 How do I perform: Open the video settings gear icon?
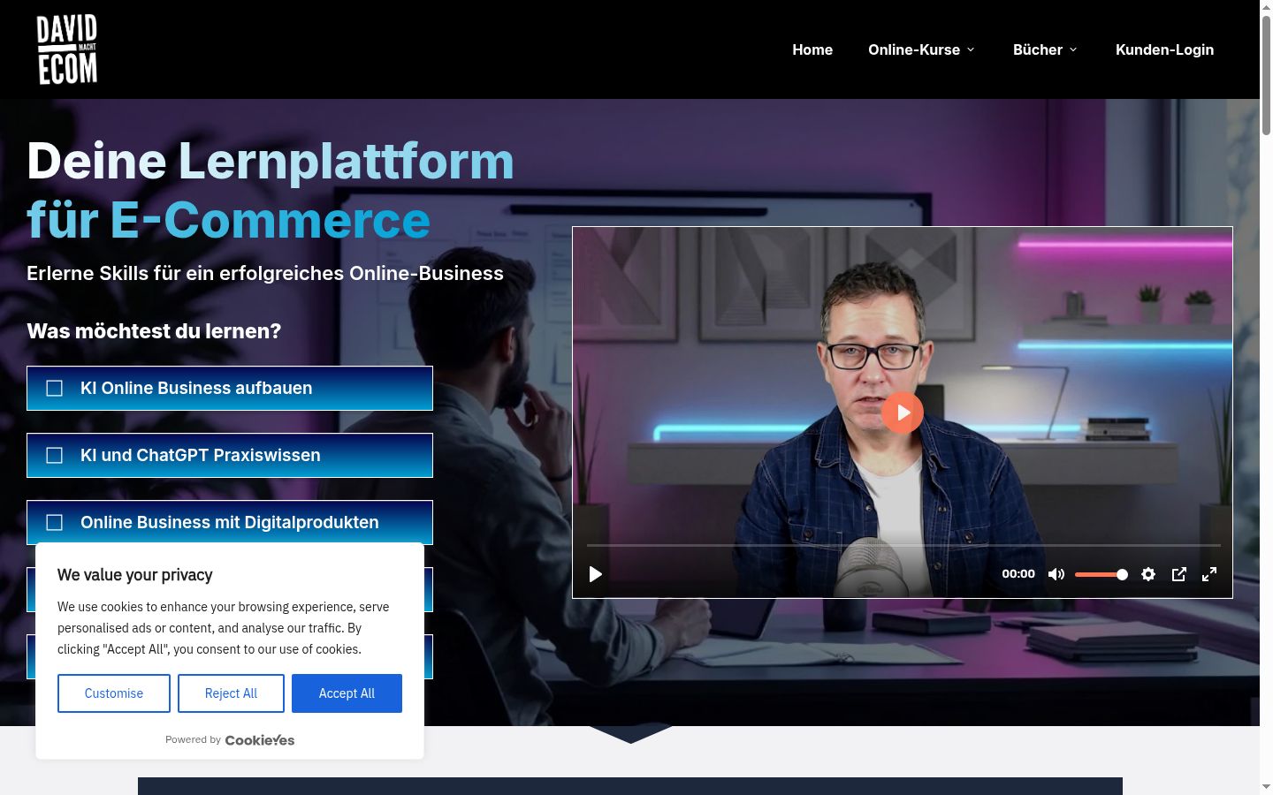1148,574
